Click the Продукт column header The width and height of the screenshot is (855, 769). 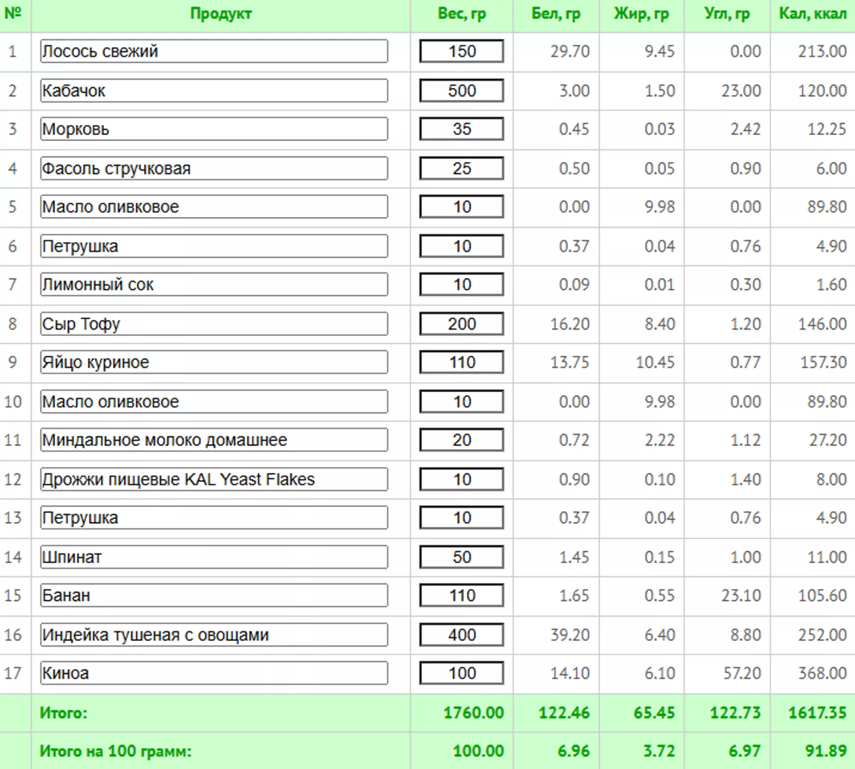[x=220, y=14]
